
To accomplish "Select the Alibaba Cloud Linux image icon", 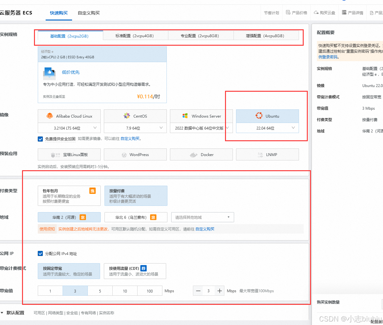I will point(50,116).
